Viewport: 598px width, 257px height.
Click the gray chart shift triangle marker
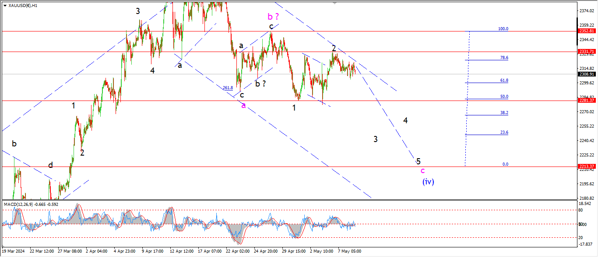tap(335, 3)
